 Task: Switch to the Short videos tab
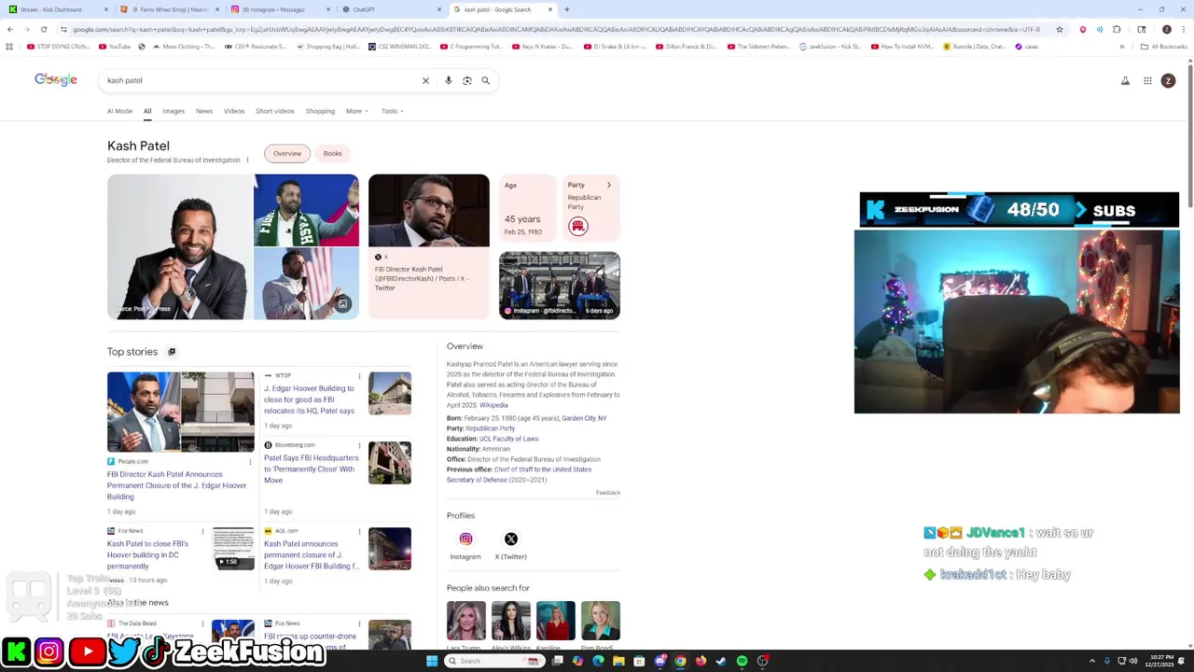[275, 111]
